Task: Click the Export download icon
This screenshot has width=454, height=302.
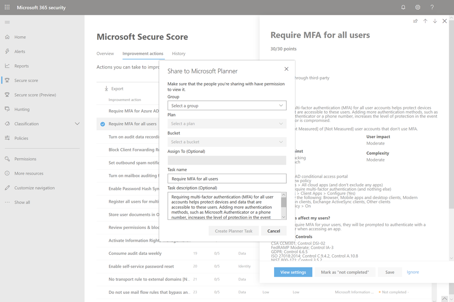Action: [x=106, y=88]
